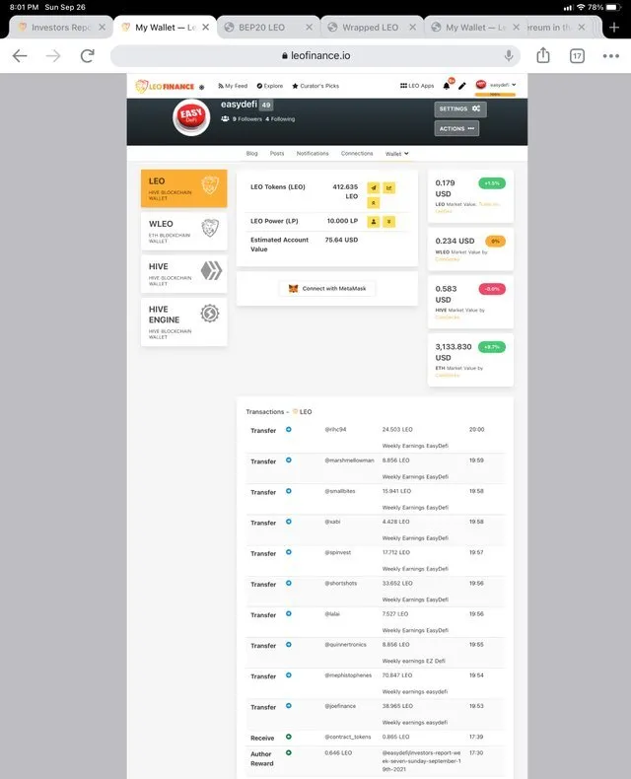This screenshot has width=631, height=779.
Task: Click the 24.503 LEO transfer amount
Action: coord(397,429)
